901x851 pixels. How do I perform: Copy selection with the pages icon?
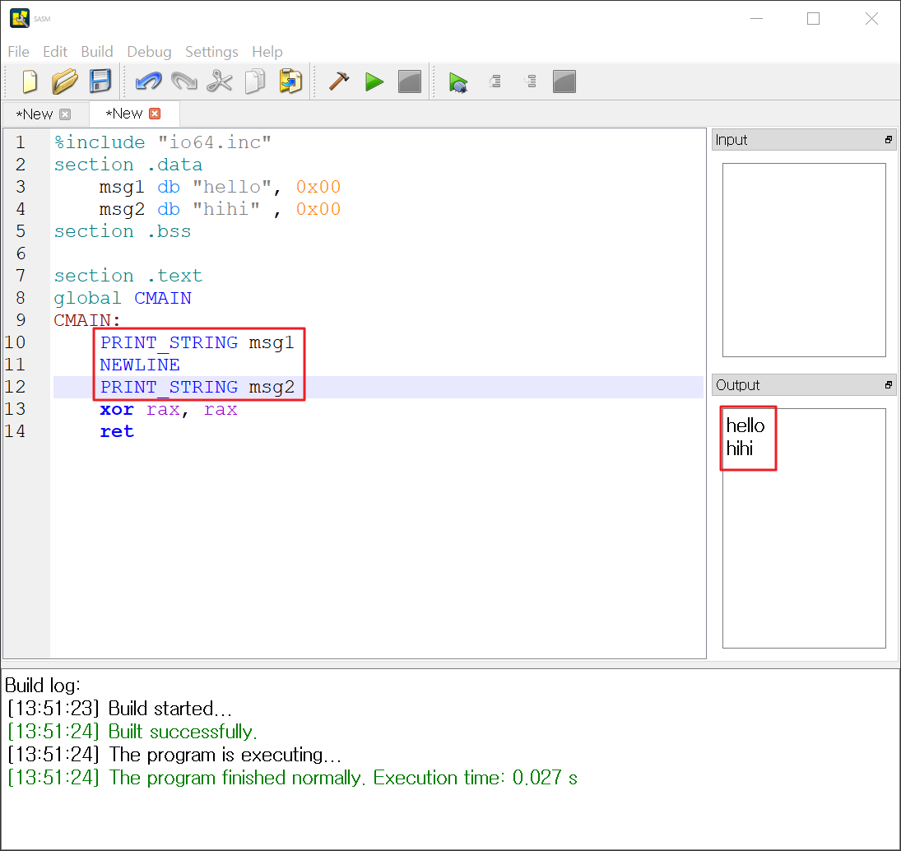point(255,81)
